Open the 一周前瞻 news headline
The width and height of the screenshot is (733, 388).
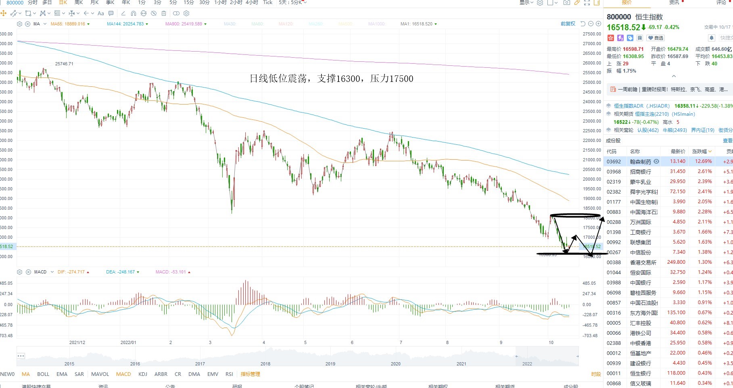[x=672, y=90]
